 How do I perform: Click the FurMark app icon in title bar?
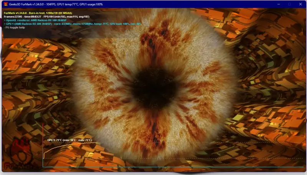coord(5,4)
